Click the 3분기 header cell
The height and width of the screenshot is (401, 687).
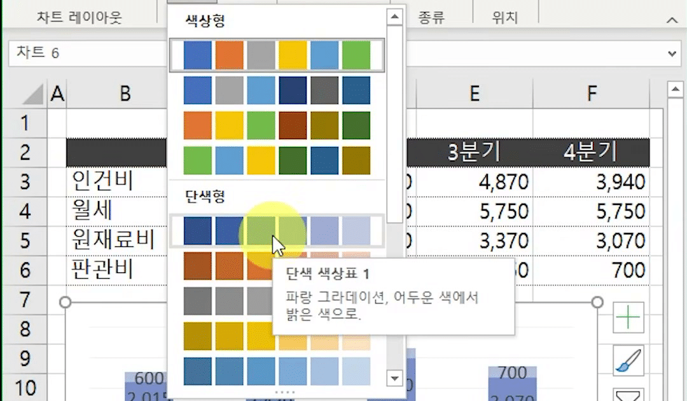[x=475, y=153]
